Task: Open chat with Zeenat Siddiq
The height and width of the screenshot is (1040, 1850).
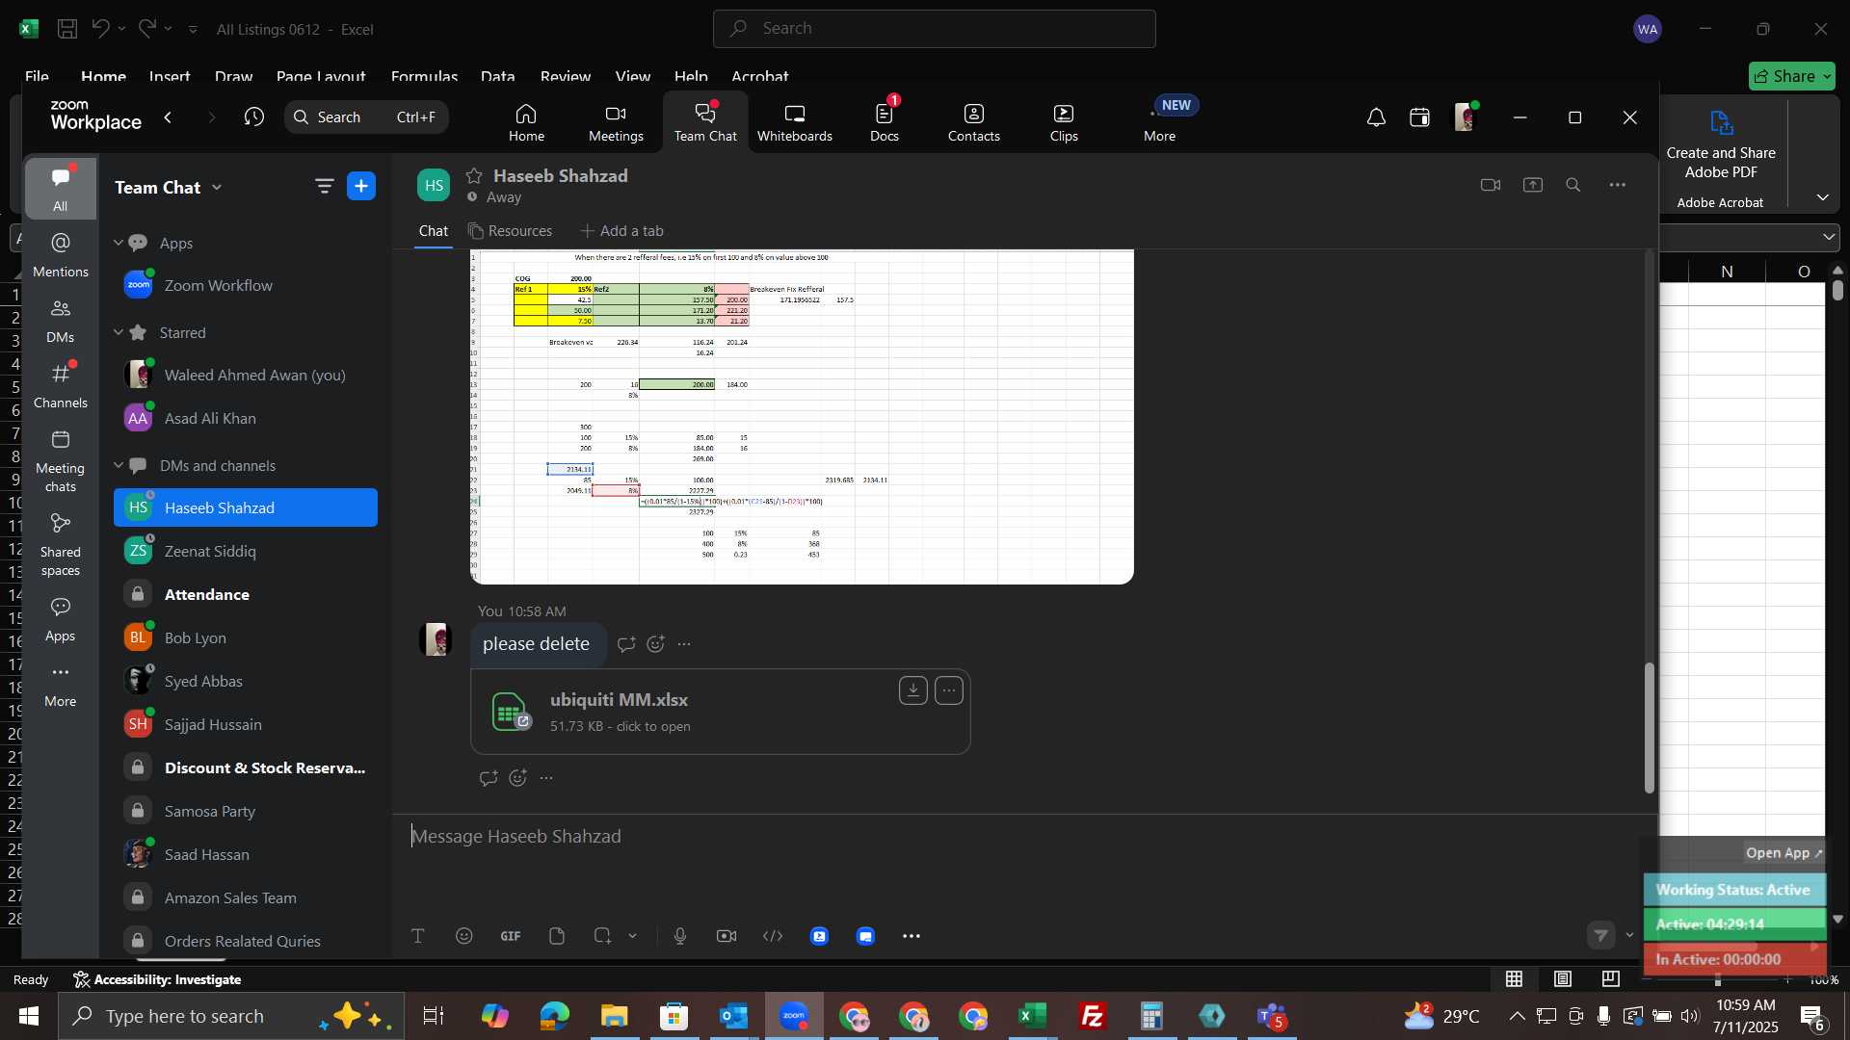Action: point(246,551)
